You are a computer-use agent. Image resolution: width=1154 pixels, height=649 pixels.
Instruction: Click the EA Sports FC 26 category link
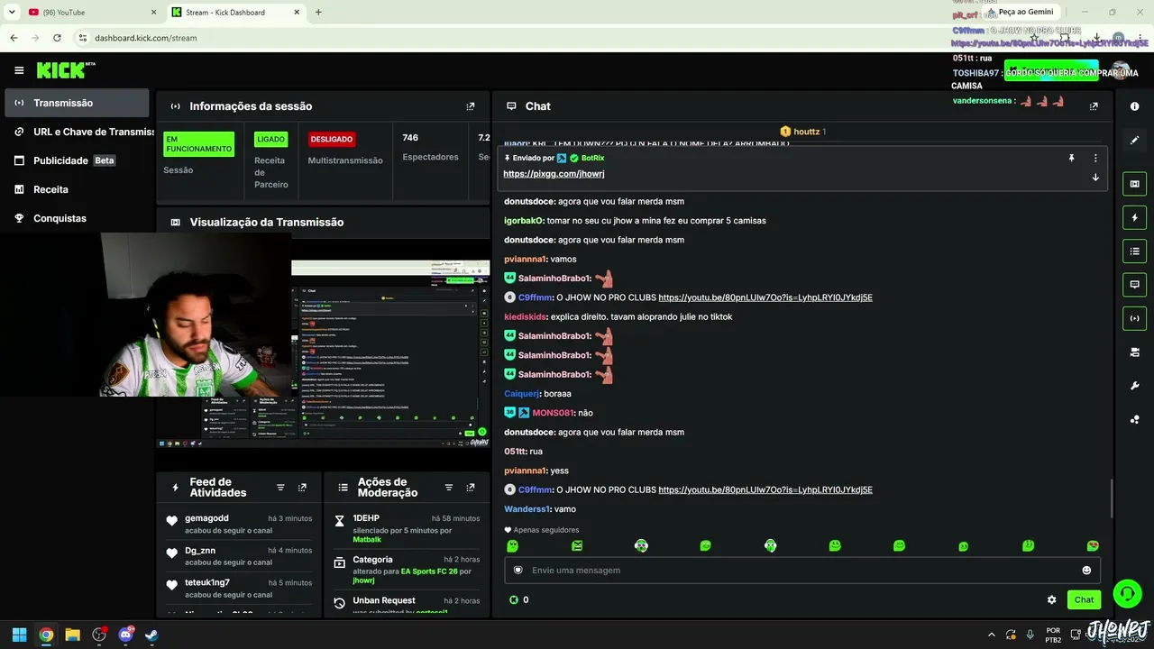pyautogui.click(x=429, y=571)
